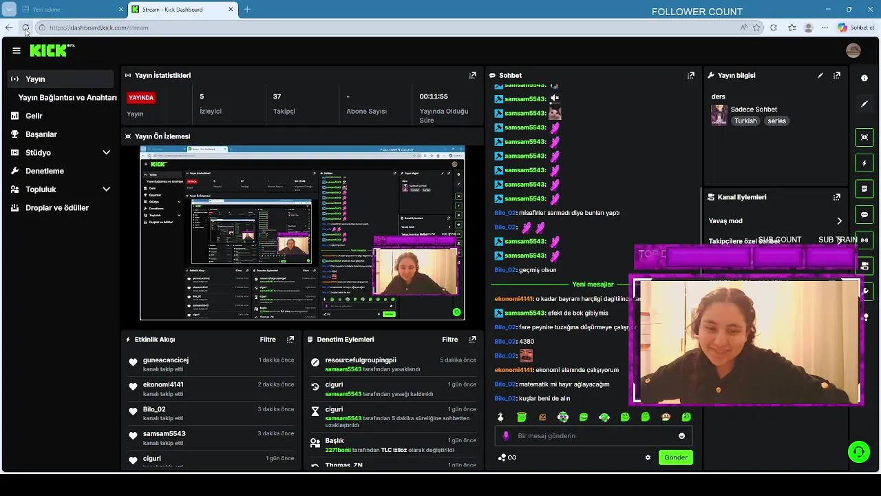Screen dimensions: 881x496
Task: Expand the Stüdyo sidebar section
Action: 106,153
